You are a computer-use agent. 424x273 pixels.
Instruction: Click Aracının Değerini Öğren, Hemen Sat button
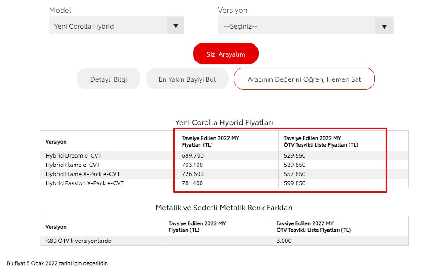pos(304,79)
